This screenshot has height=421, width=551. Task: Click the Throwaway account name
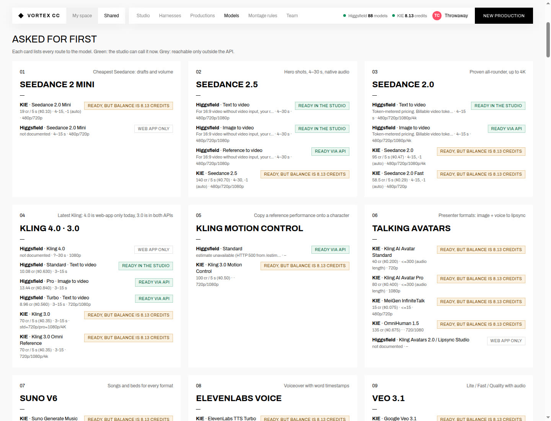coord(456,16)
